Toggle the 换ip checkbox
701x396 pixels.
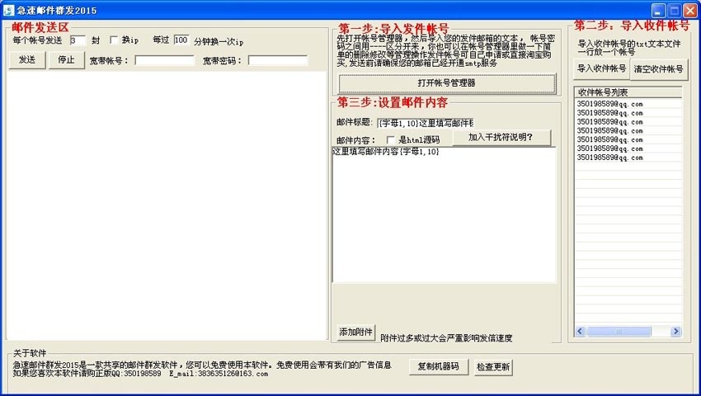(x=114, y=40)
